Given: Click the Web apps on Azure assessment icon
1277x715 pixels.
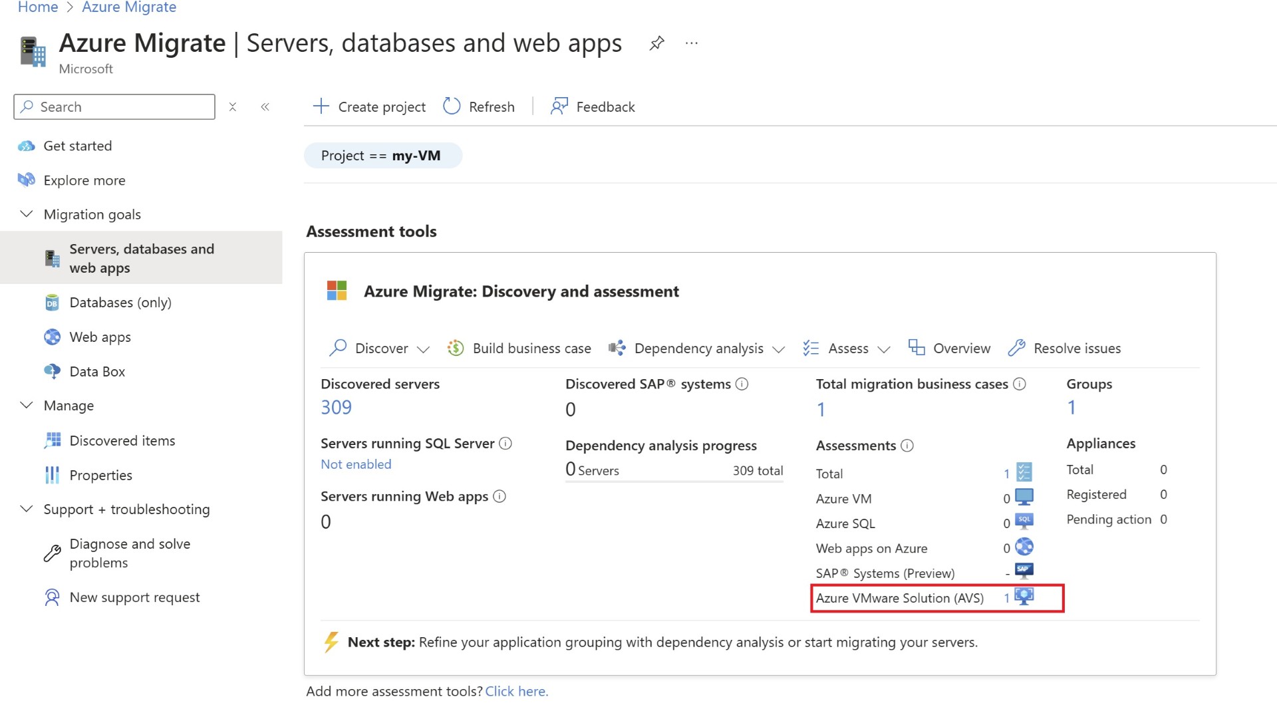Looking at the screenshot, I should pos(1024,547).
